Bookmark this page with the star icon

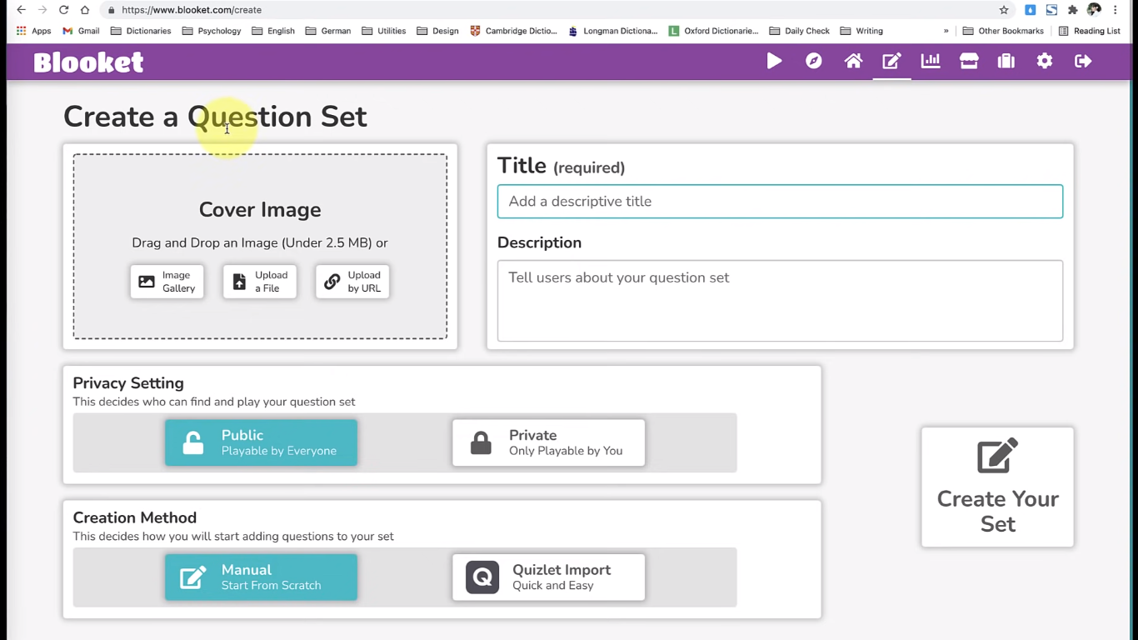(1004, 10)
